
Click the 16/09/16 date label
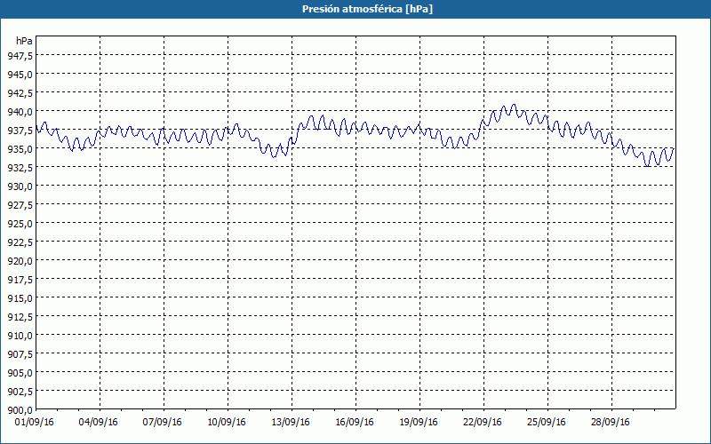click(x=355, y=423)
